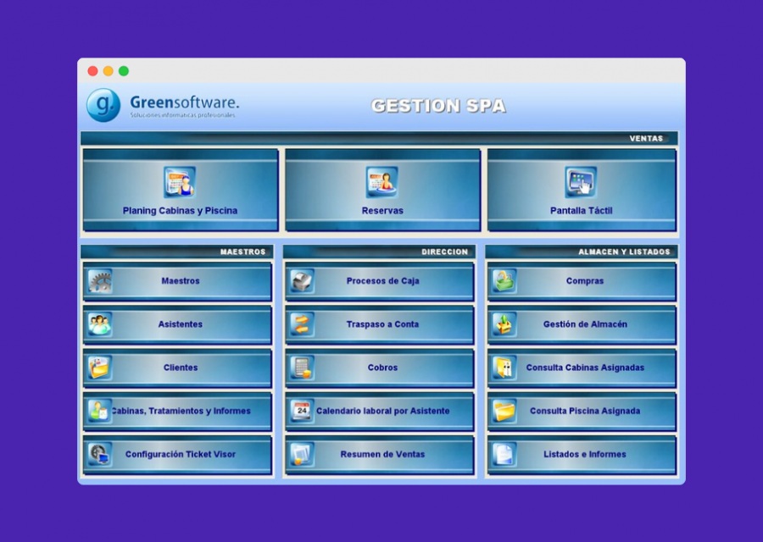Click the VENTAS section header
The width and height of the screenshot is (763, 542).
point(379,139)
